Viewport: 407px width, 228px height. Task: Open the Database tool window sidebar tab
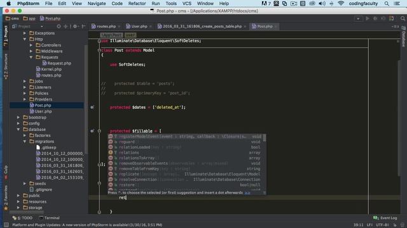[404, 37]
